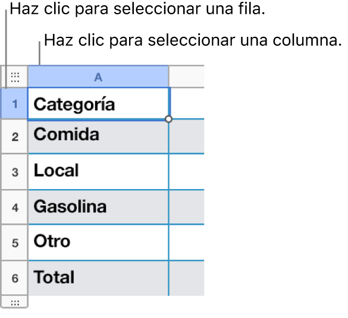
Task: Click the row-add handle at bottom-left
Action: (15, 303)
